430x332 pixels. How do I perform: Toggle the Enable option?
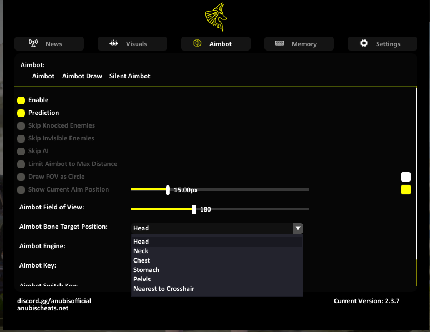pyautogui.click(x=21, y=100)
